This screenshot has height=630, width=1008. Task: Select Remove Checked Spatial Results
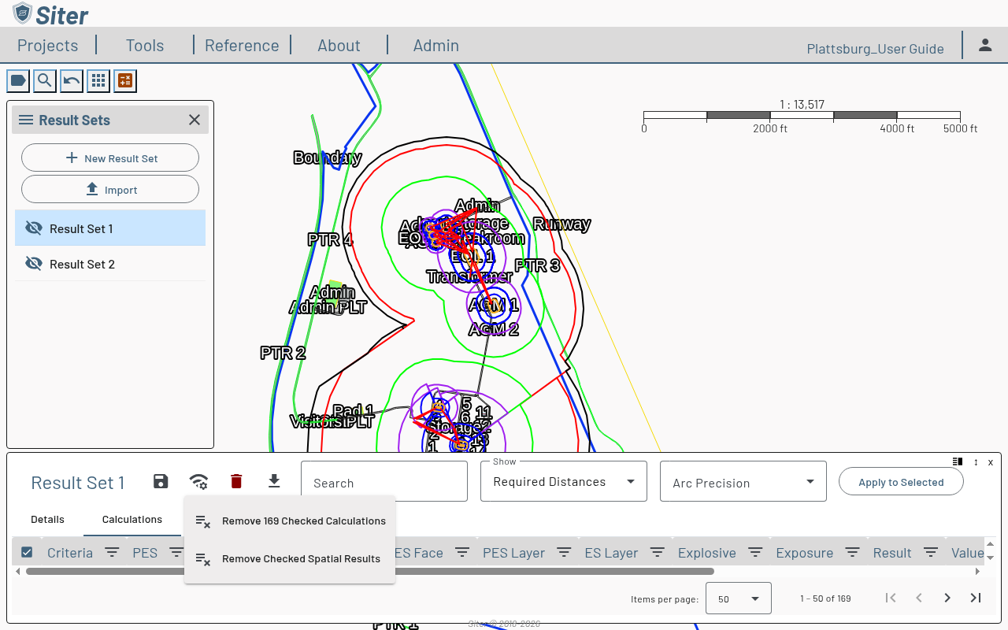click(290, 558)
